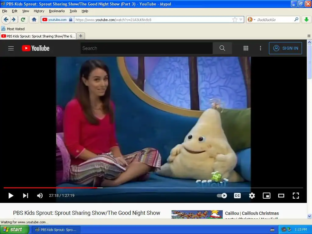
Task: Click the page scrollbar up arrow
Action: pyautogui.click(x=309, y=42)
